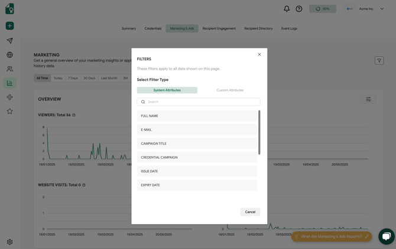Image resolution: width=396 pixels, height=249 pixels.
Task: Choose the EXPIRY DATE attribute
Action: click(x=197, y=185)
